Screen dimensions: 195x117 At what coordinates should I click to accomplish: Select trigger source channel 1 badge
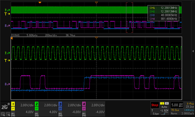point(162,103)
